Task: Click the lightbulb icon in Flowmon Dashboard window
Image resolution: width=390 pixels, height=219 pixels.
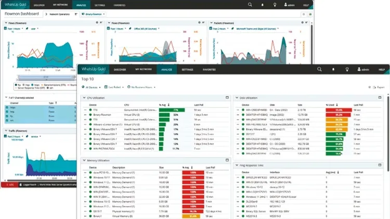Action: click(x=275, y=5)
